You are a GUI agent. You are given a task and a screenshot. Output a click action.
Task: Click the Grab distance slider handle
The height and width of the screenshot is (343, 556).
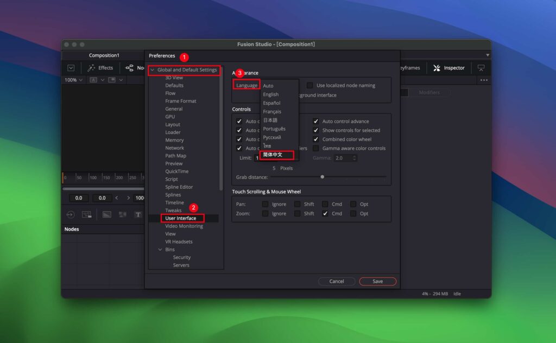[322, 176]
